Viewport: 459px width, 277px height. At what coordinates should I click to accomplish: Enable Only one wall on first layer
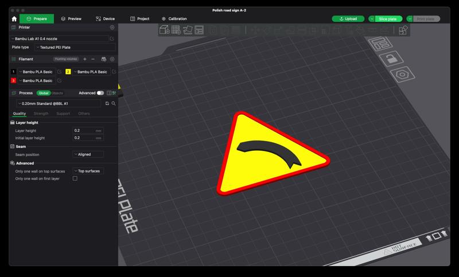coord(75,178)
